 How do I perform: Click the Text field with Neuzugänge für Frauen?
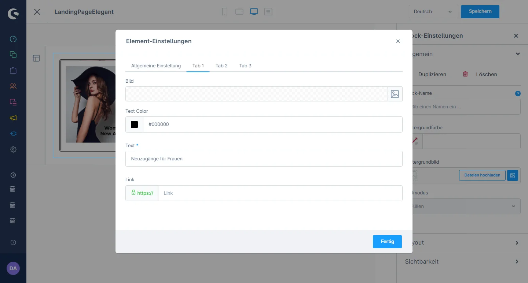tap(264, 159)
